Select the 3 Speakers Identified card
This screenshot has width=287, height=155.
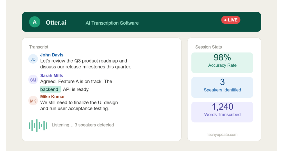point(222,87)
